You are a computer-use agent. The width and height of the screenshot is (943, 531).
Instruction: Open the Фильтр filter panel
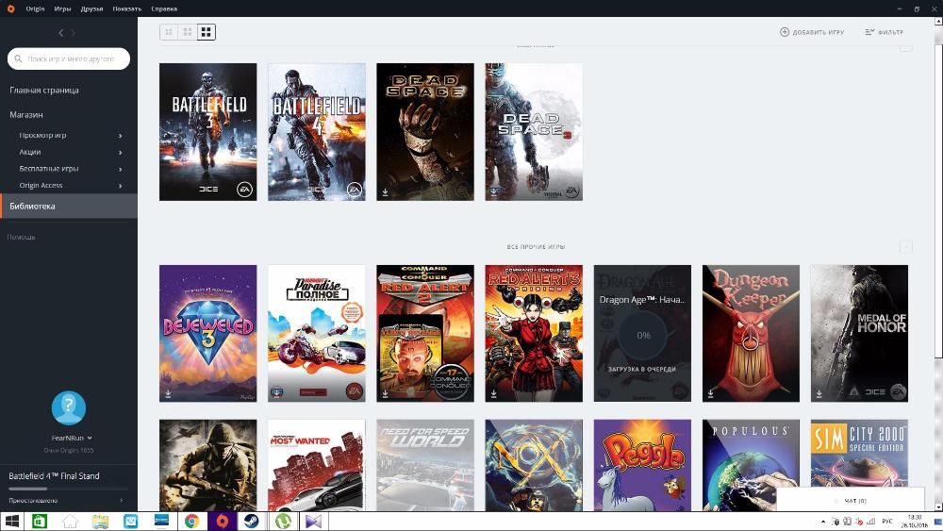tap(885, 32)
